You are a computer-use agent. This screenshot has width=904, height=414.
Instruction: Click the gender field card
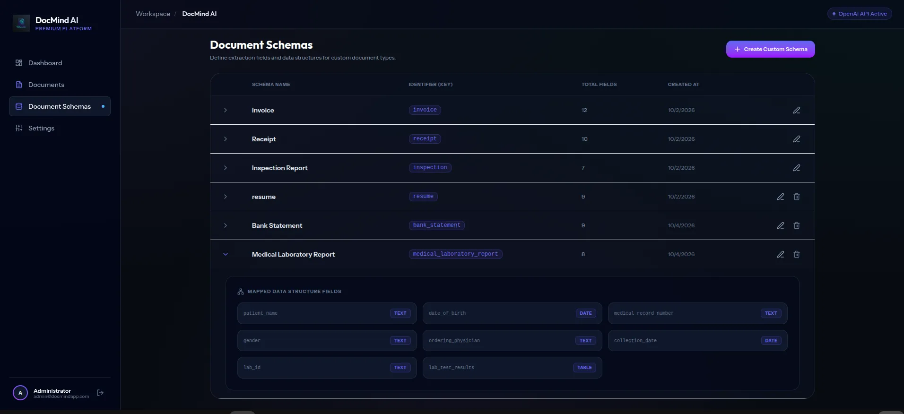tap(327, 340)
